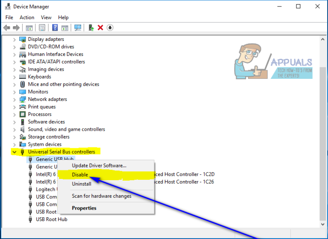Expand the Storage controllers node
This screenshot has height=239, width=328.
click(15, 137)
